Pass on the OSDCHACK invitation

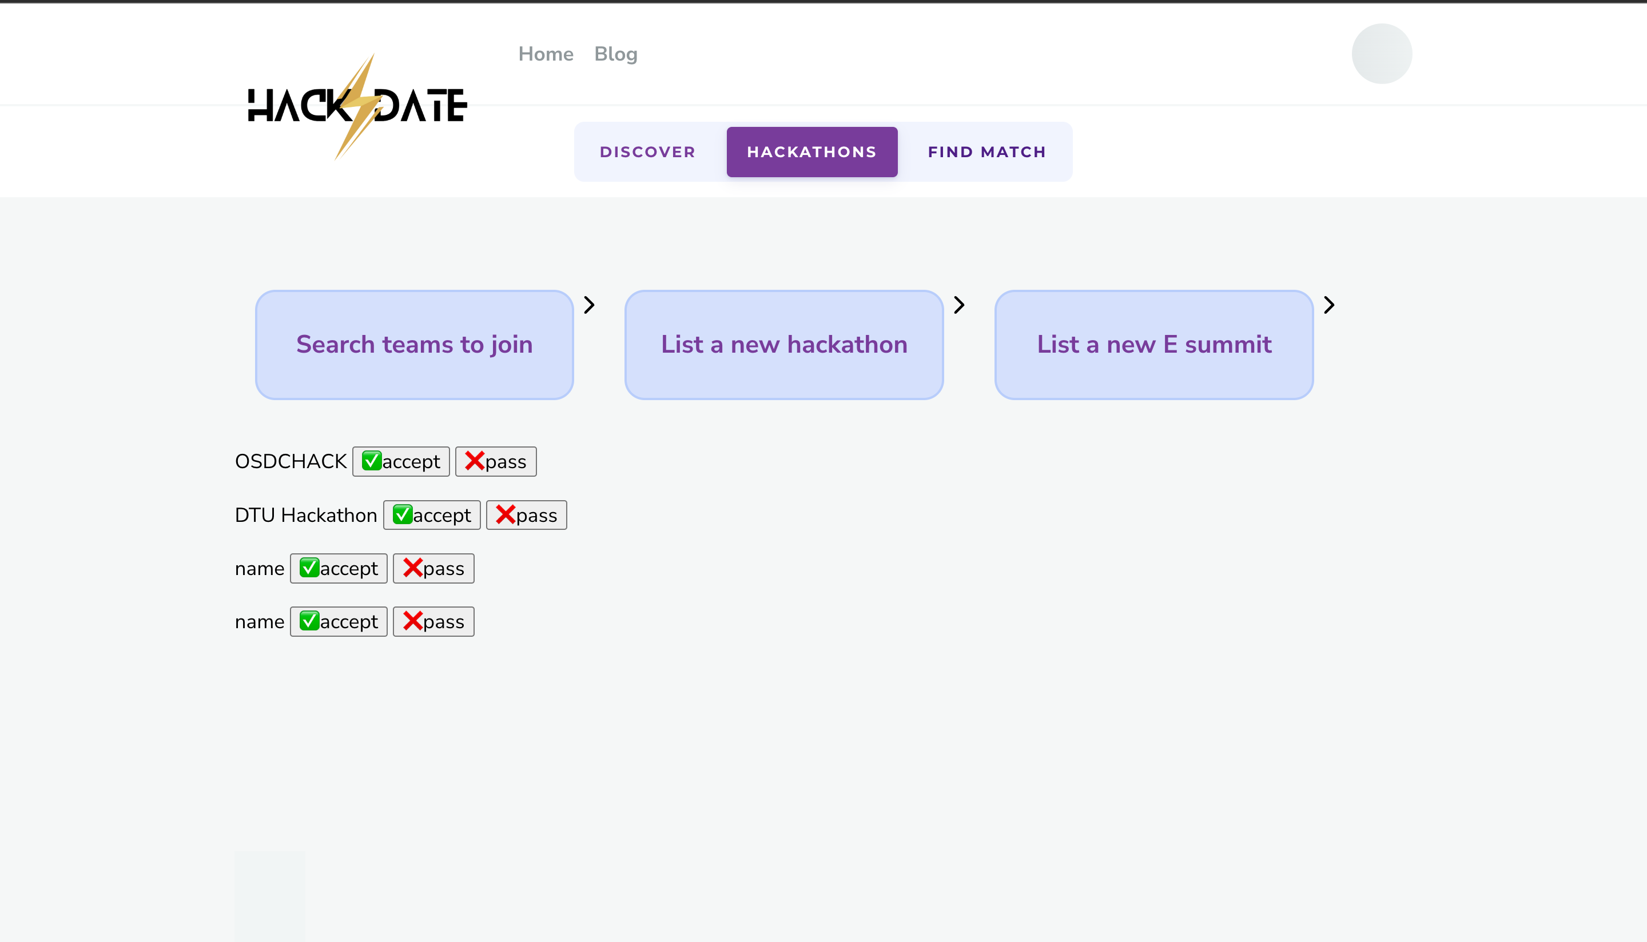pyautogui.click(x=496, y=461)
